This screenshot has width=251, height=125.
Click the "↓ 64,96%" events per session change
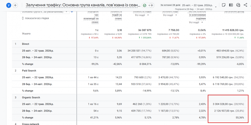click(117, 38)
